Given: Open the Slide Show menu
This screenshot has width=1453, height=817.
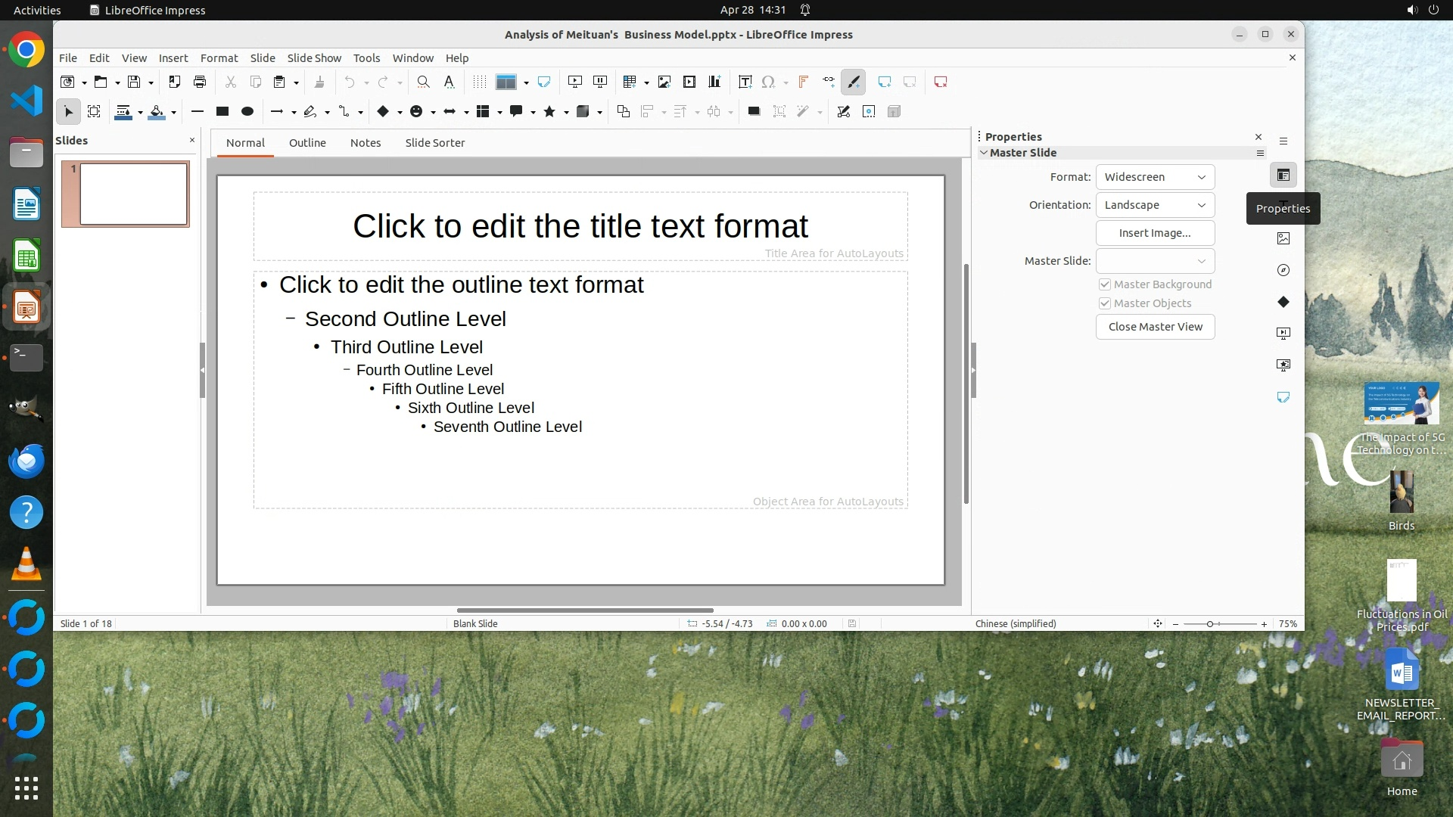Looking at the screenshot, I should pyautogui.click(x=314, y=58).
